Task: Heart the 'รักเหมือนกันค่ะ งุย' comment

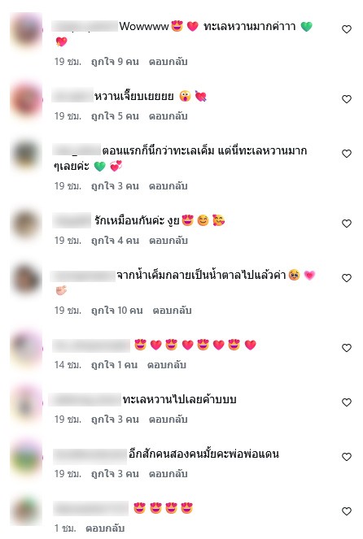Action: (347, 224)
